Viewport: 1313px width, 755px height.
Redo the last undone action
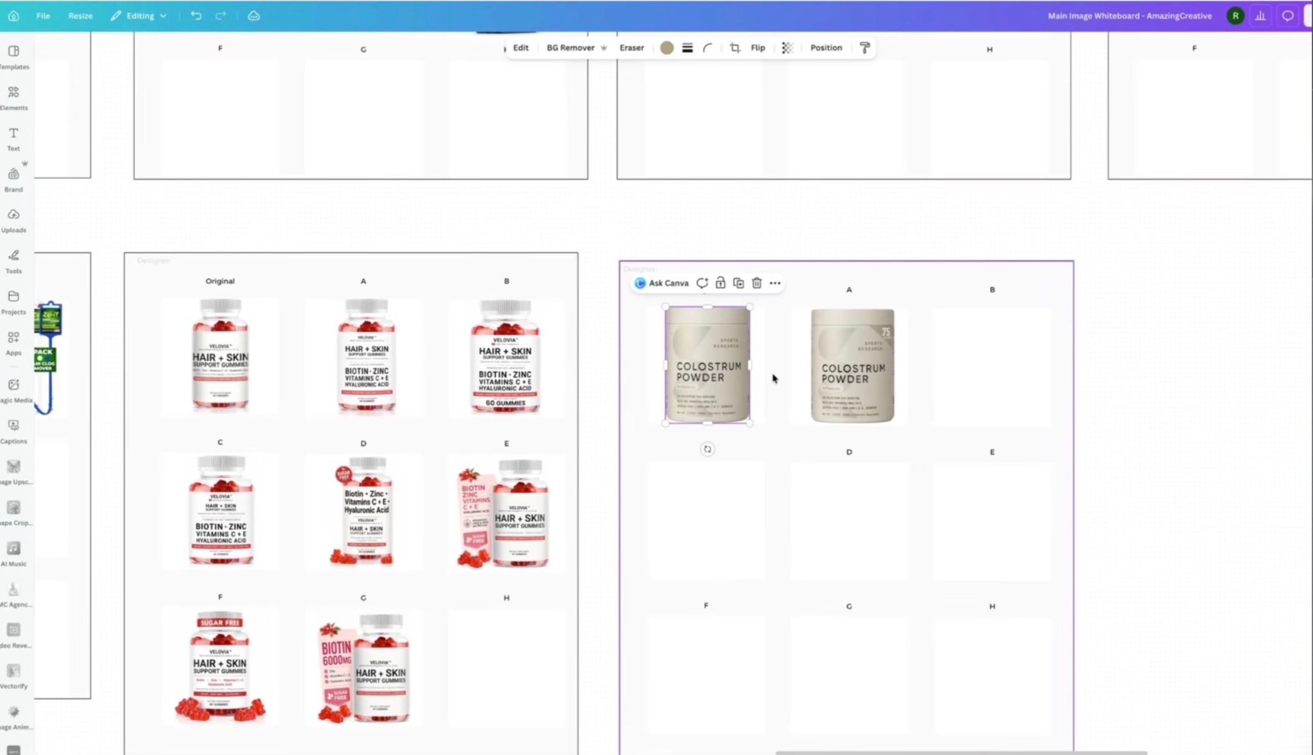point(221,16)
